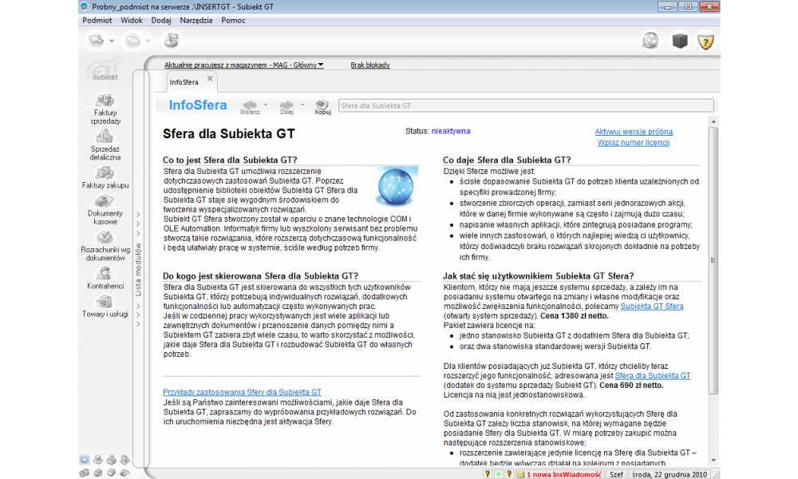Click the Kopiuj icon in InfoSfera toolbar
The height and width of the screenshot is (479, 798).
(x=322, y=107)
